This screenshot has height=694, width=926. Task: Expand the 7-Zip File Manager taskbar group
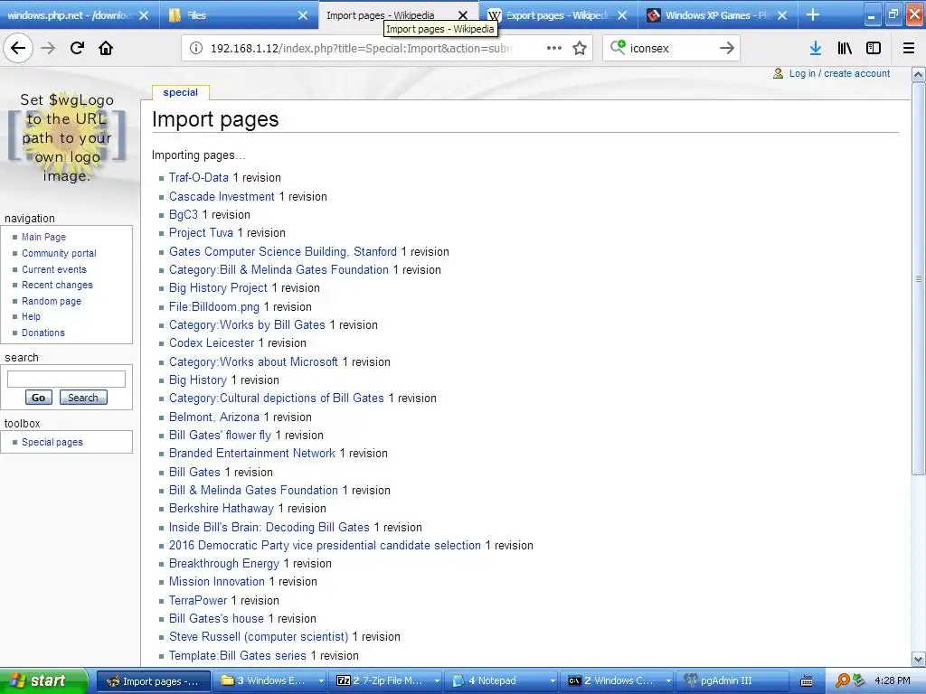(437, 681)
